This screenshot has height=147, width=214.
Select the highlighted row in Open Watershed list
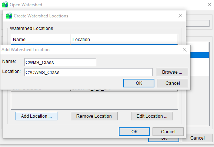[x=200, y=55]
